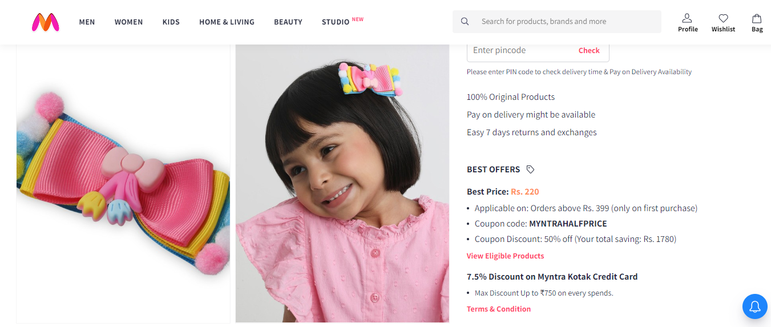The image size is (771, 327).
Task: Open the WOMEN menu
Action: [x=128, y=22]
